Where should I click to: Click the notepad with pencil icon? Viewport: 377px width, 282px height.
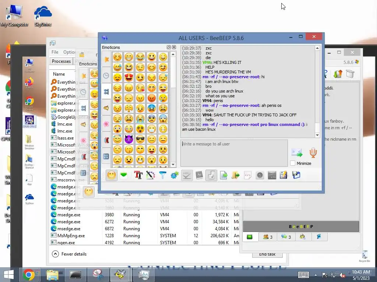pos(284,175)
